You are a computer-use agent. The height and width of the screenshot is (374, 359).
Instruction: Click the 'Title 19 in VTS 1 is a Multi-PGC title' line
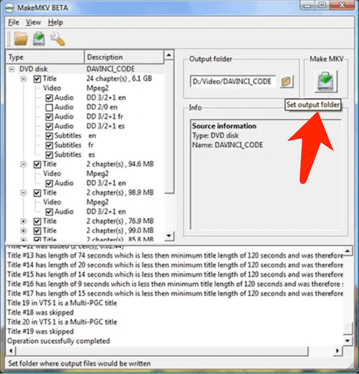(62, 303)
